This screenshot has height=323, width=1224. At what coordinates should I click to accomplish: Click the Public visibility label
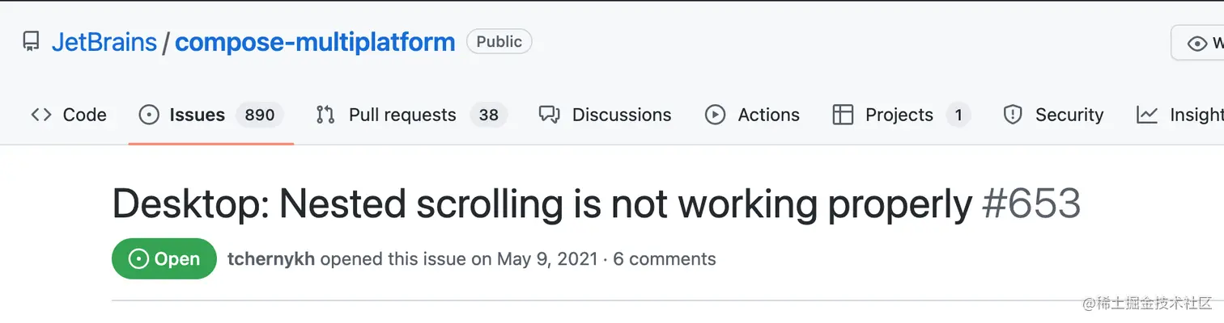pyautogui.click(x=499, y=41)
